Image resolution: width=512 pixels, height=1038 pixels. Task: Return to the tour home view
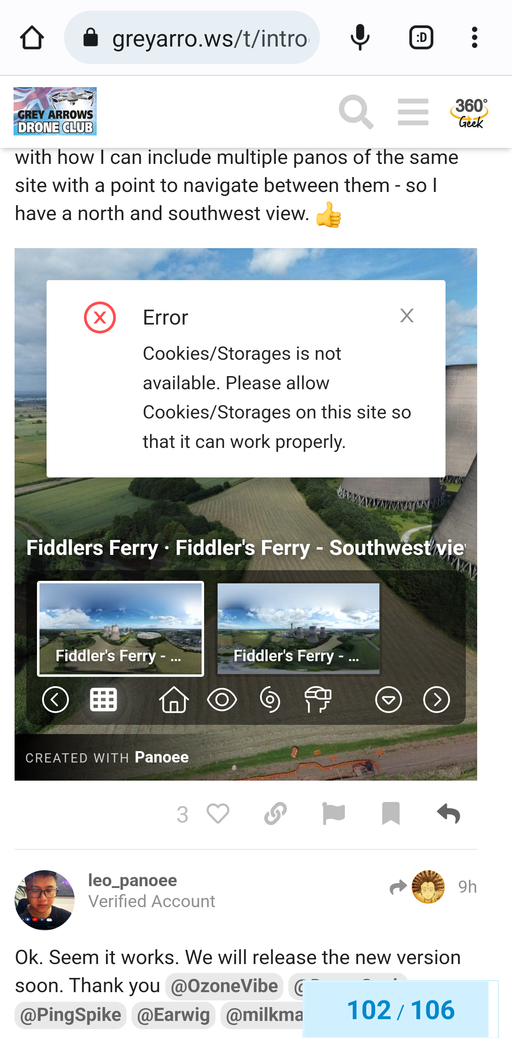tap(174, 699)
